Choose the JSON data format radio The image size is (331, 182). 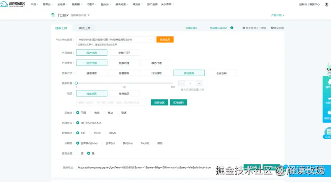(x=91, y=133)
